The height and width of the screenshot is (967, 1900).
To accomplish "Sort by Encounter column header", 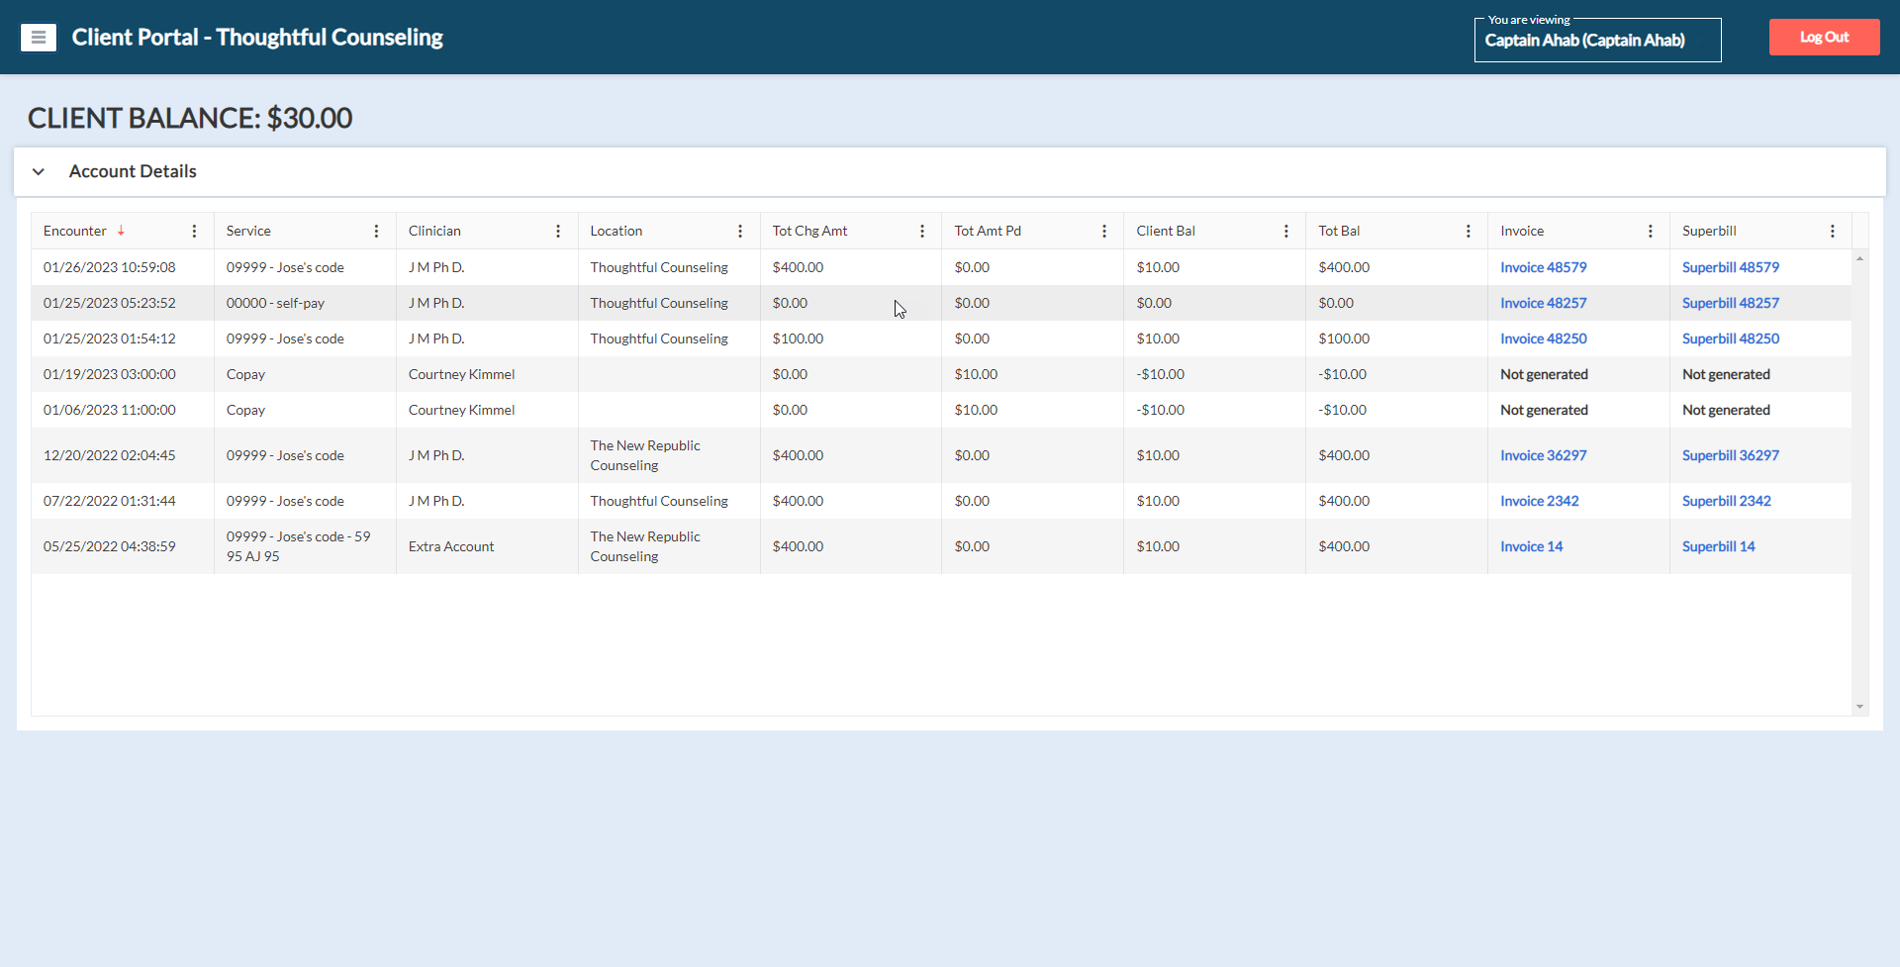I will tap(75, 231).
